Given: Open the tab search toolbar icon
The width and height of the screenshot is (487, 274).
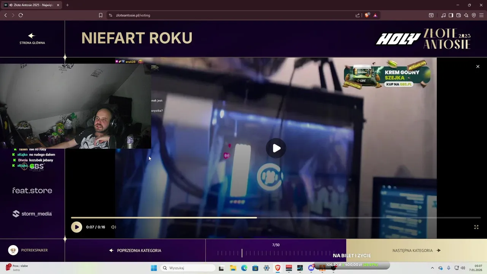Looking at the screenshot, I should click(431, 15).
